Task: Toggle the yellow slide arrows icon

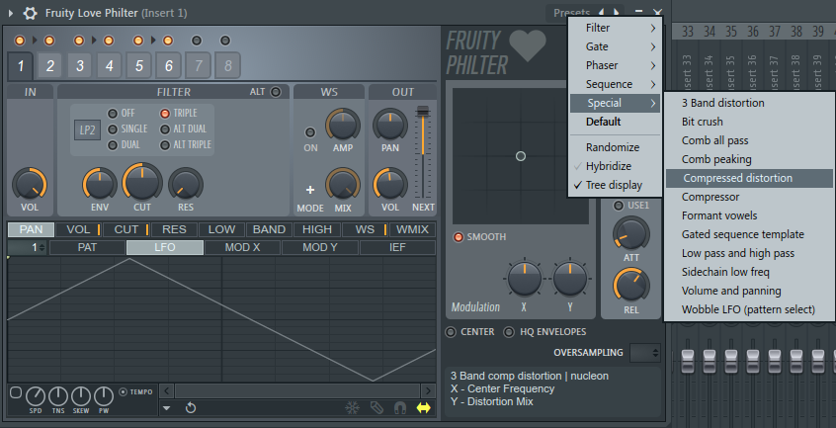Action: point(423,408)
